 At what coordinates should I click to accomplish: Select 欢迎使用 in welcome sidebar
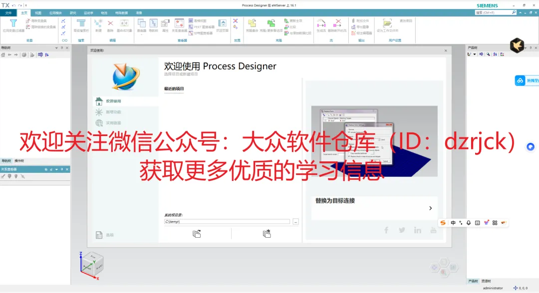125,101
